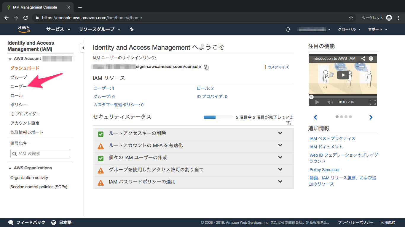Click the AWS logo in header

point(24,29)
